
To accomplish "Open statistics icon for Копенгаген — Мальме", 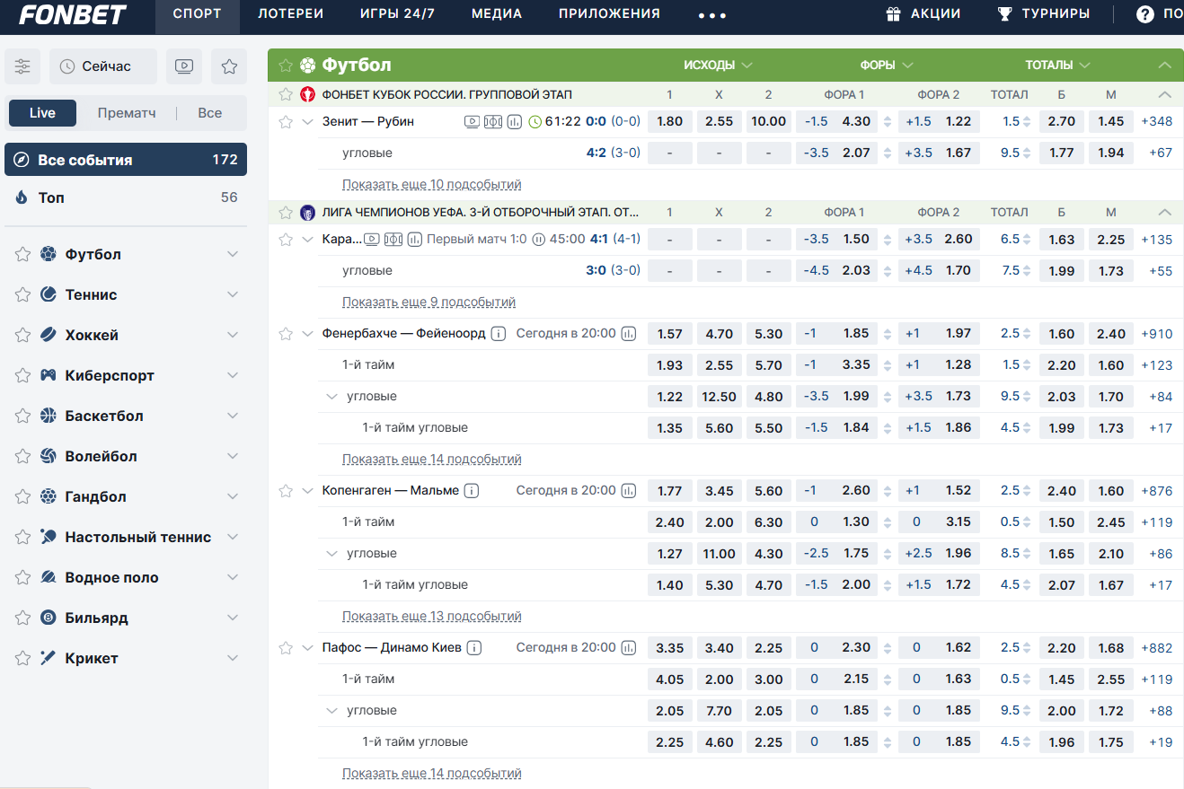I will [x=629, y=491].
